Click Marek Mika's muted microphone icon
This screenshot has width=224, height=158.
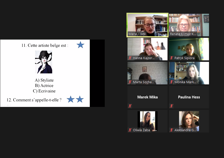tap(130, 106)
